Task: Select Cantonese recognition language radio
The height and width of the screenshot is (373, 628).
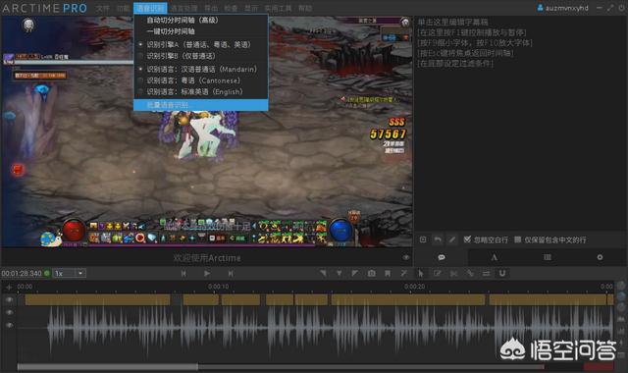Action: click(140, 80)
